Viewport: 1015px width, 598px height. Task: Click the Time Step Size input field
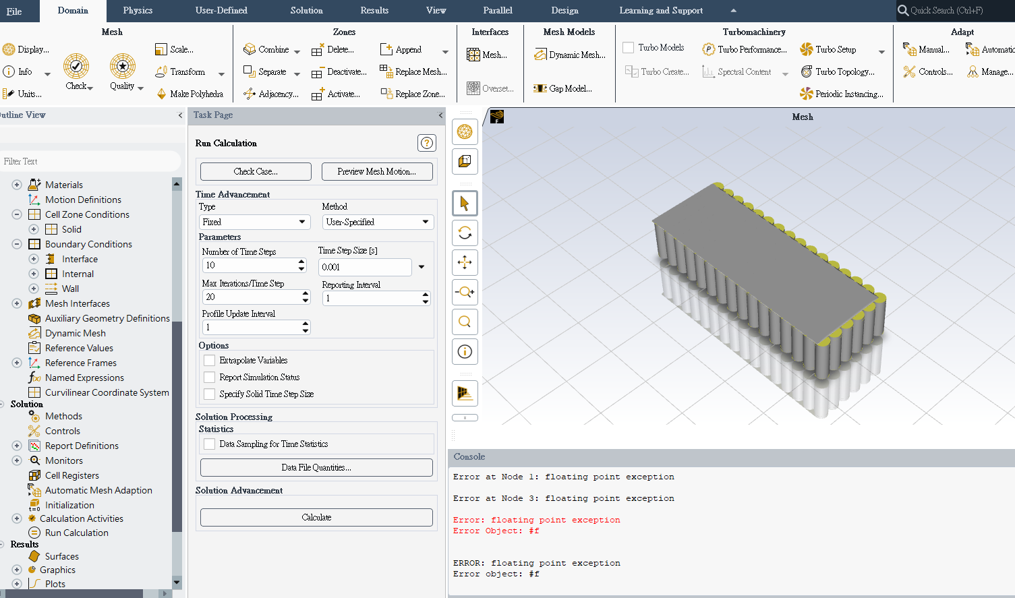click(364, 267)
